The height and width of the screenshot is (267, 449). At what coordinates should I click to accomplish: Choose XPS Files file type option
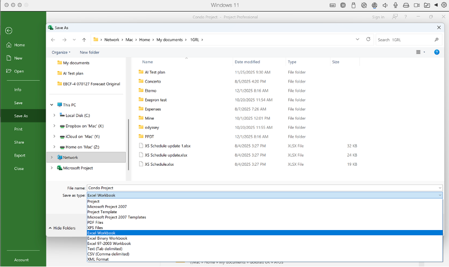point(265,228)
